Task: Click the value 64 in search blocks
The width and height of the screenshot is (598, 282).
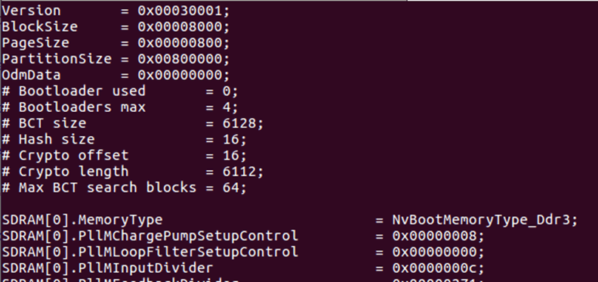Action: [x=231, y=187]
